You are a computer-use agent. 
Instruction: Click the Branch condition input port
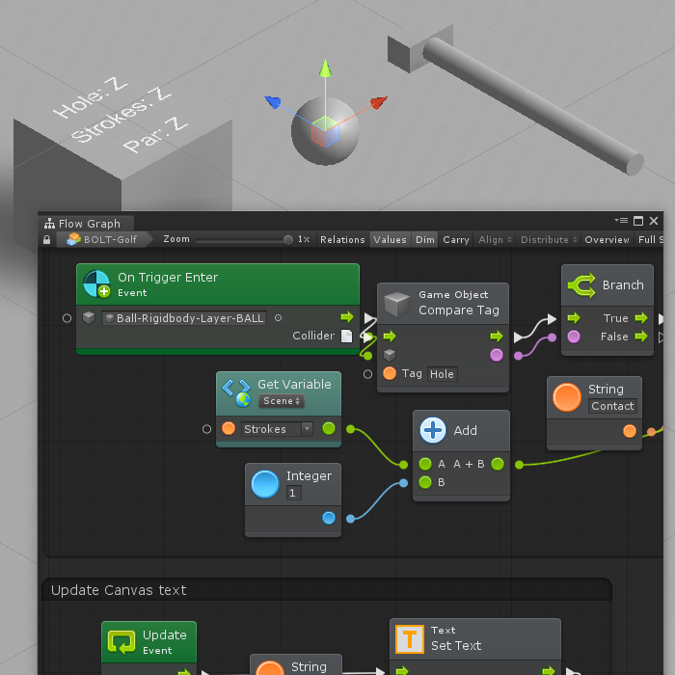[x=574, y=337]
